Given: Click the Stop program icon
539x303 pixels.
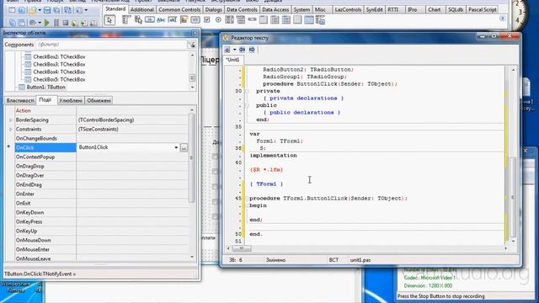Looking at the screenshot, I should point(66,23).
